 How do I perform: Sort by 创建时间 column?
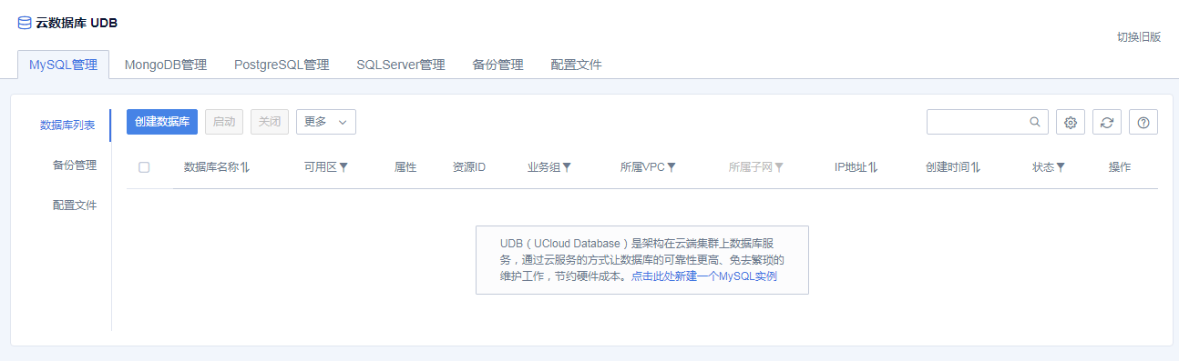(975, 167)
